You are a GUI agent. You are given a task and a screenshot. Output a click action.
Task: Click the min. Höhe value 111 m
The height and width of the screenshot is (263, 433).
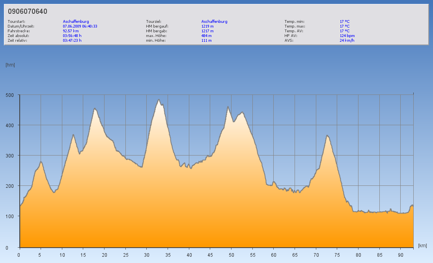(x=206, y=41)
